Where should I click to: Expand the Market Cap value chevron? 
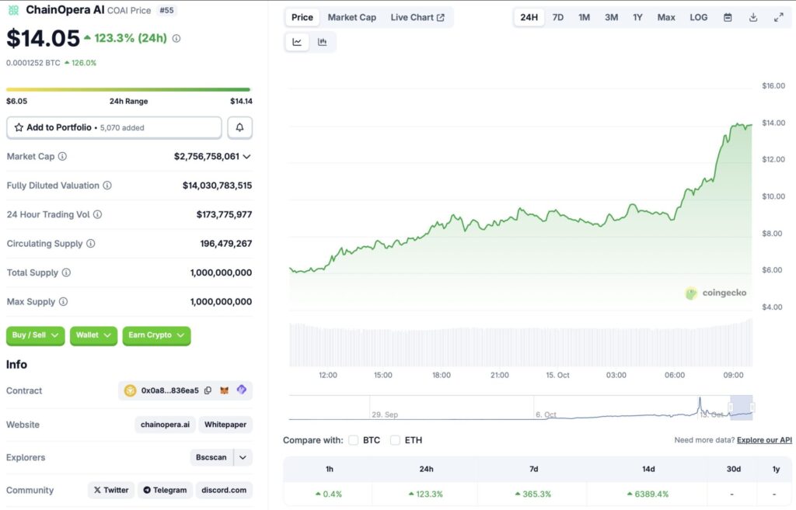click(247, 156)
